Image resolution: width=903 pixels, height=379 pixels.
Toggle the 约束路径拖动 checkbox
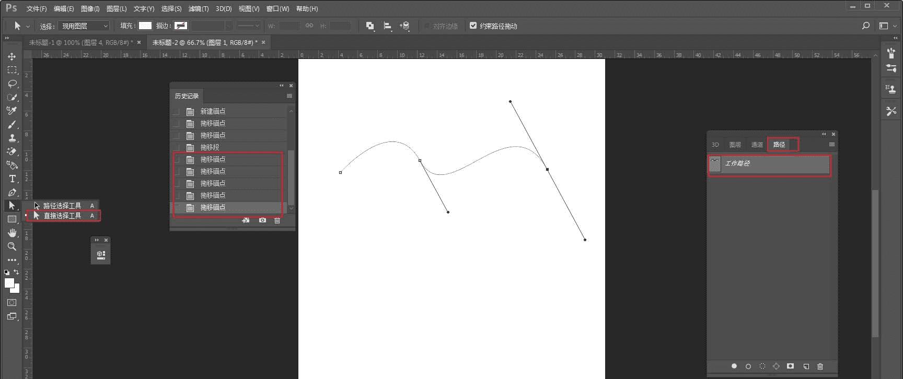point(473,26)
